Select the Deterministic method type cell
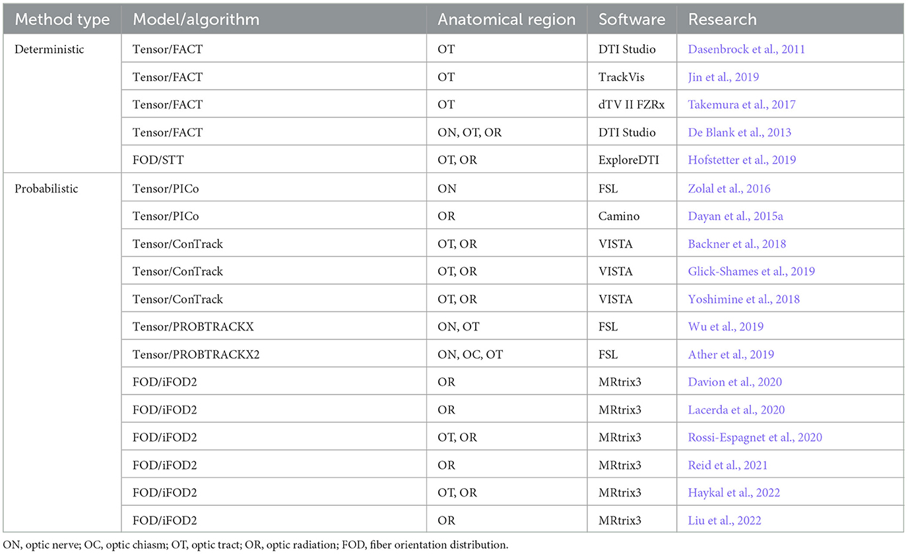This screenshot has width=908, height=554. 63,104
